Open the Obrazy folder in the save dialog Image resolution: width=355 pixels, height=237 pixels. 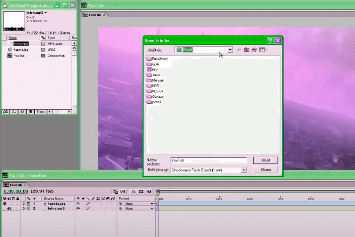pyautogui.click(x=156, y=96)
